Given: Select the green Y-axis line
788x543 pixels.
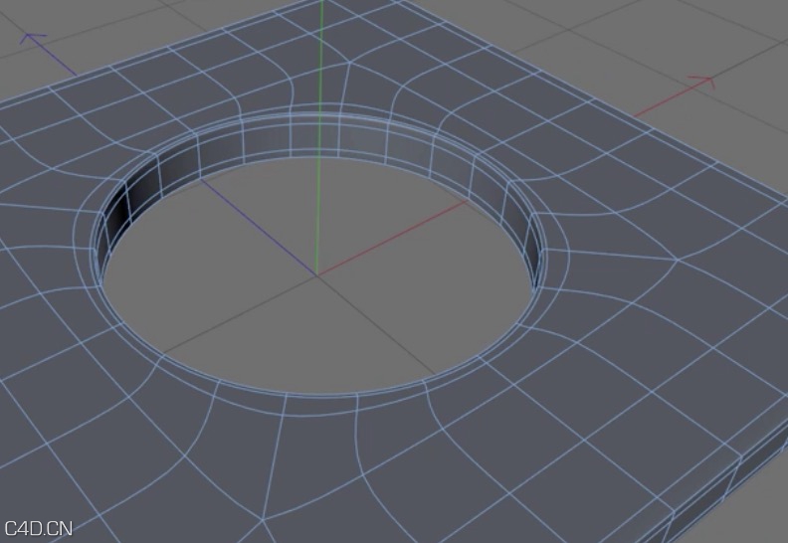Looking at the screenshot, I should click(319, 137).
